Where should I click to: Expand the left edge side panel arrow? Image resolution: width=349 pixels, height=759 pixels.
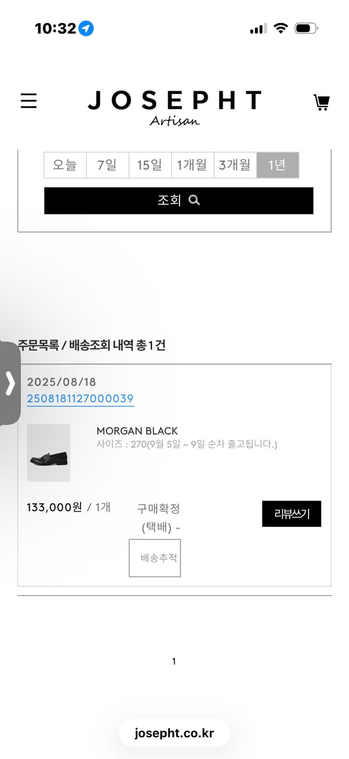point(11,385)
